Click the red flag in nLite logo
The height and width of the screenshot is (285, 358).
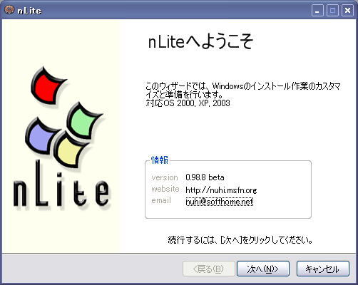(48, 85)
